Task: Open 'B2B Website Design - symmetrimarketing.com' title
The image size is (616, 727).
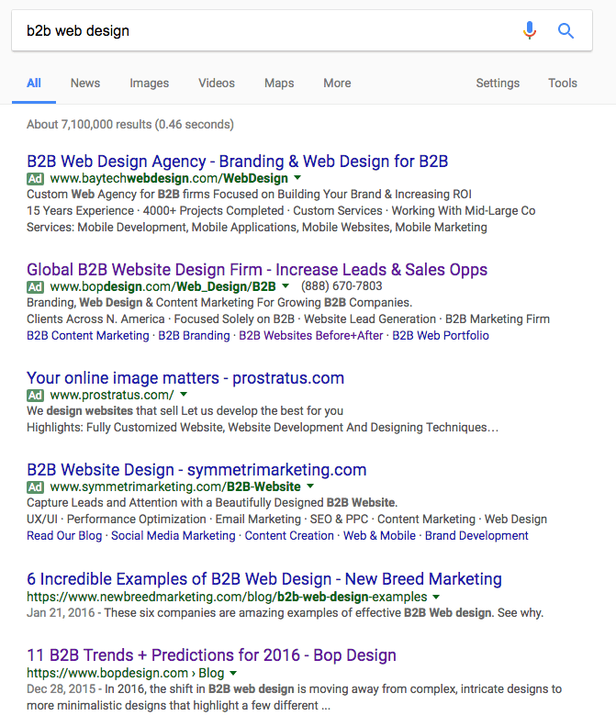Action: (196, 470)
